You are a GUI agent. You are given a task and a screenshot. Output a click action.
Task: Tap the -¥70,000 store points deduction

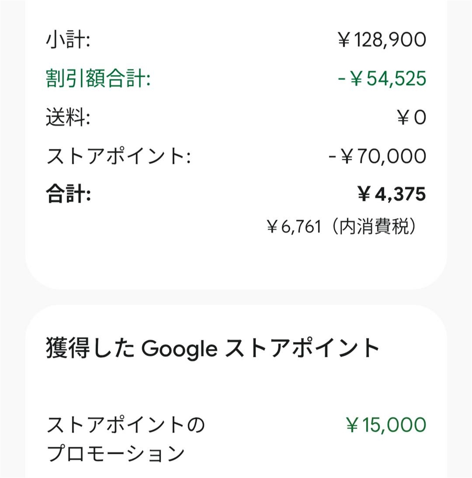click(376, 156)
